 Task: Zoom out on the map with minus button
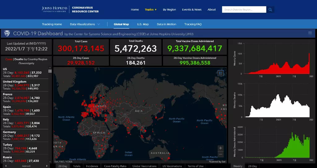[x=220, y=154]
